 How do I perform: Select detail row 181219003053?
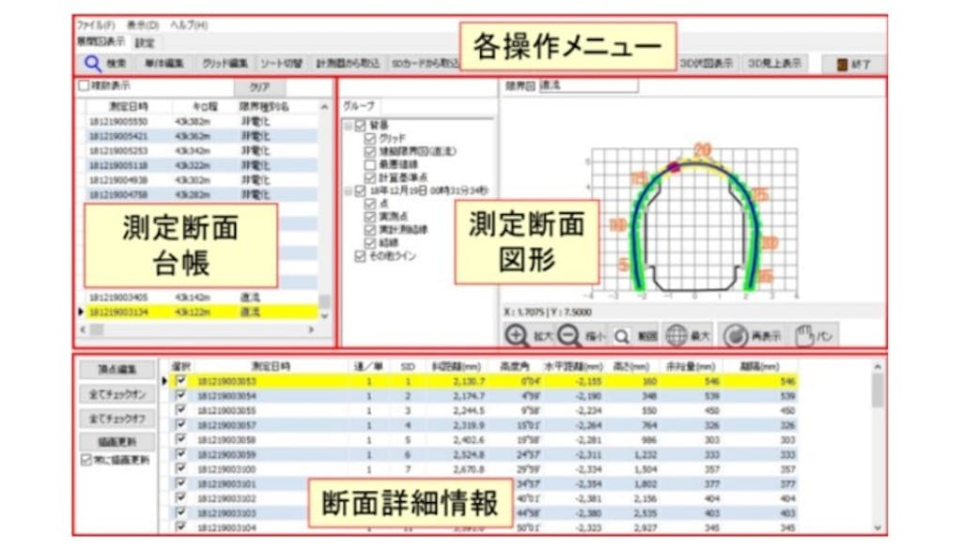tap(484, 381)
